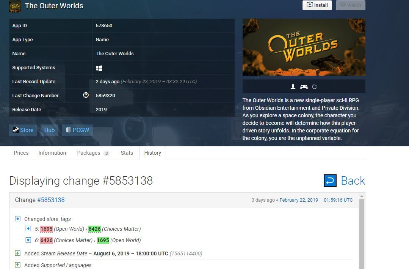Click the modified icon for store tag row 5
Image resolution: width=409 pixels, height=269 pixels.
(28, 229)
